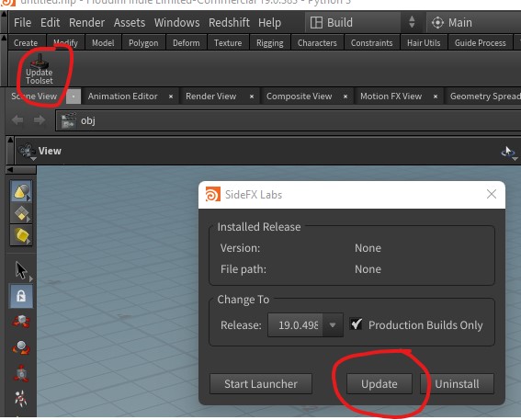This screenshot has height=420, width=521.
Task: Switch to the Polygon shelf tab
Action: 143,43
